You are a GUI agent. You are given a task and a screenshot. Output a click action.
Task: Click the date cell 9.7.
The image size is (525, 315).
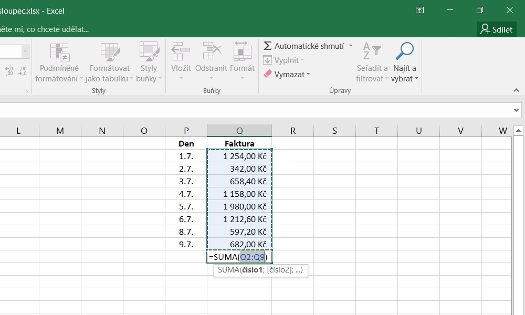pyautogui.click(x=186, y=244)
